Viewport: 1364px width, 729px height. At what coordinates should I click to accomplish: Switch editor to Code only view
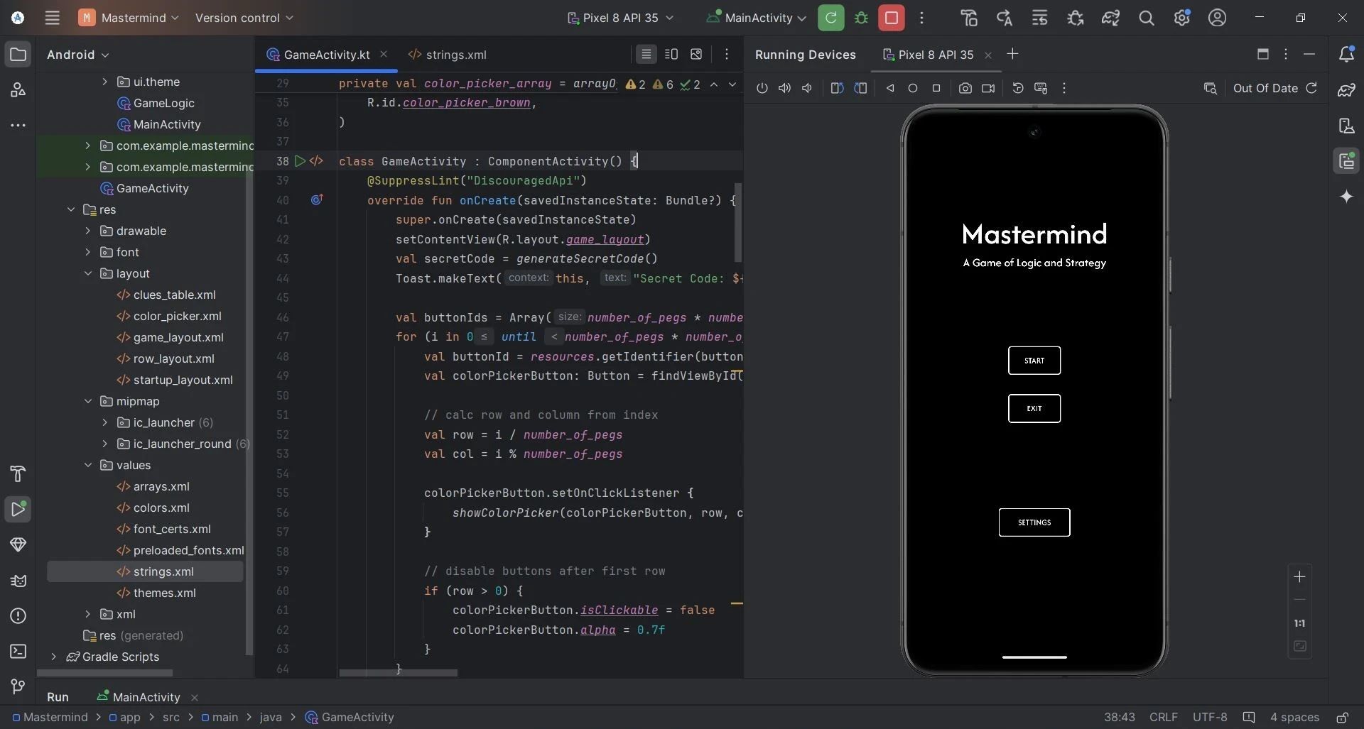pyautogui.click(x=646, y=54)
